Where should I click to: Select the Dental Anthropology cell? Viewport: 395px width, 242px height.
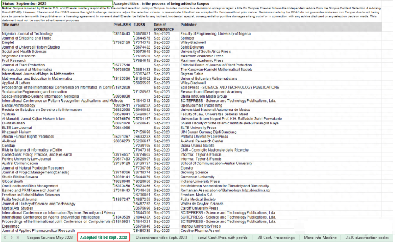point(18,105)
